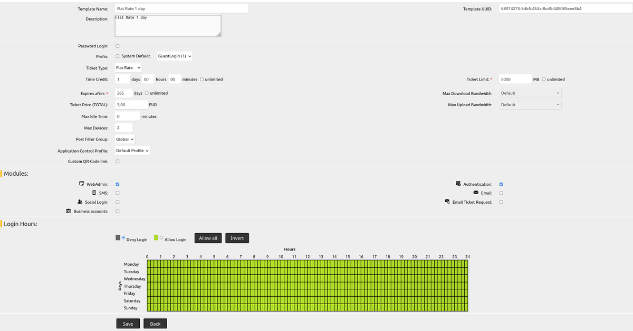Open the Max Download Bandwidth dropdown
The width and height of the screenshot is (633, 331).
coord(530,93)
